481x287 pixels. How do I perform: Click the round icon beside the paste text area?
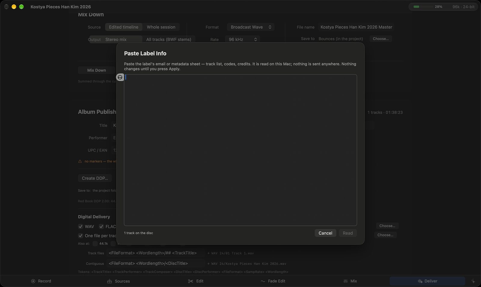[120, 77]
